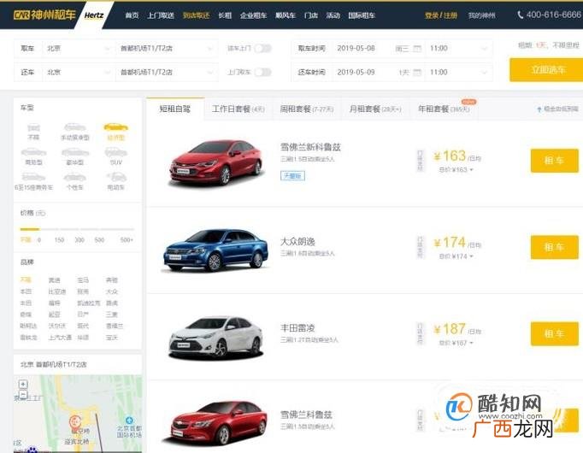
Task: Set price slider to the 500+ mark
Action: pyautogui.click(x=127, y=240)
